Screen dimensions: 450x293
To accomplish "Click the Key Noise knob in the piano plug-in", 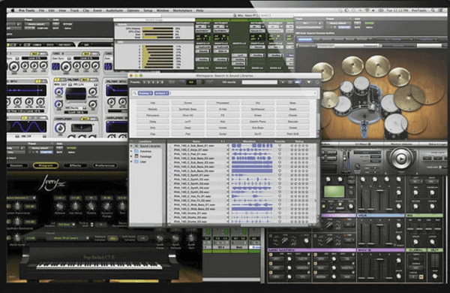I will click(x=76, y=207).
